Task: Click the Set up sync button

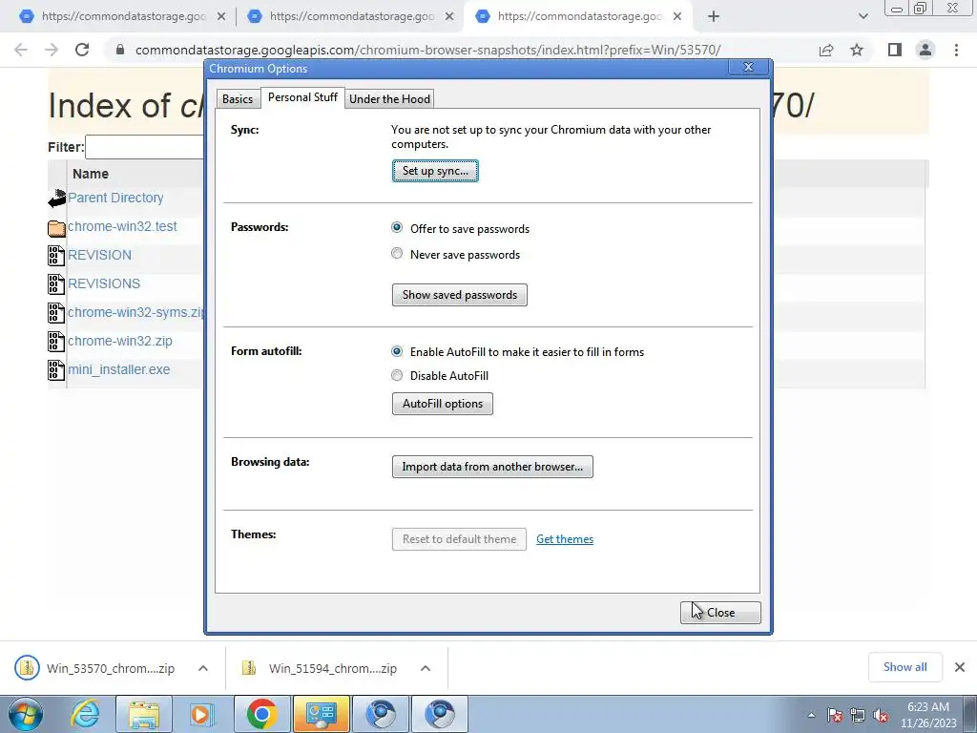Action: pos(435,171)
